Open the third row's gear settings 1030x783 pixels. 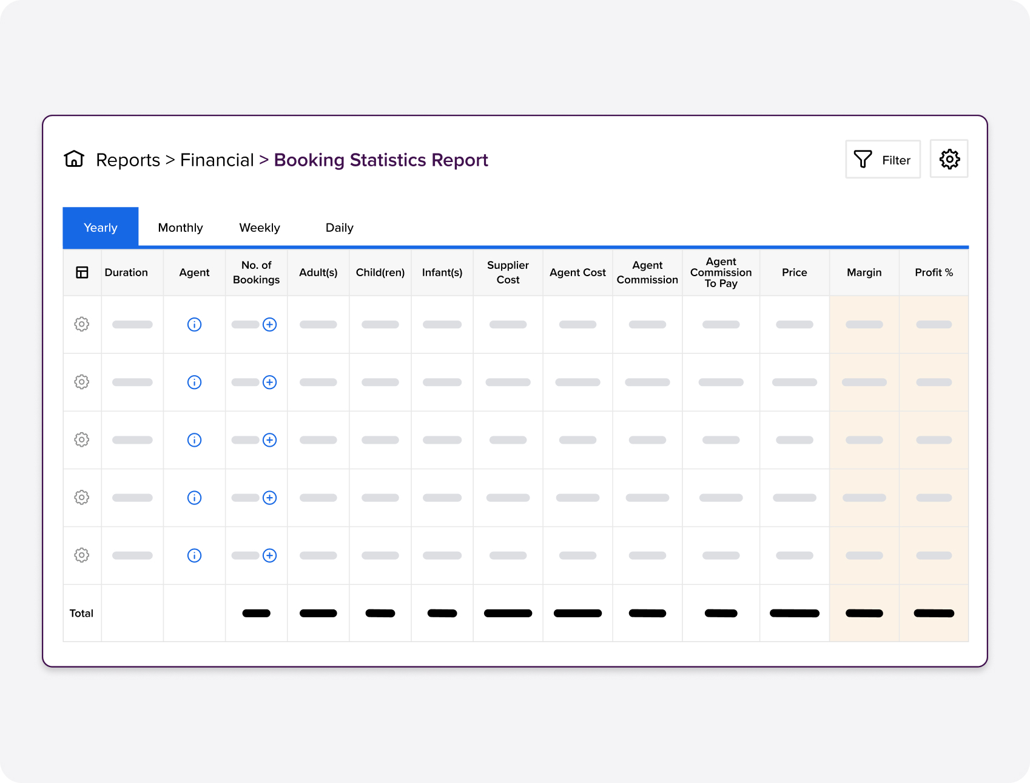pos(82,439)
